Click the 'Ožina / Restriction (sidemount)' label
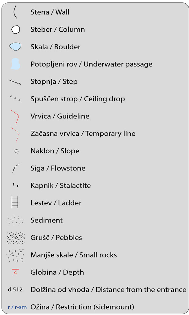Screen dimensions: 189x315 pos(82,307)
